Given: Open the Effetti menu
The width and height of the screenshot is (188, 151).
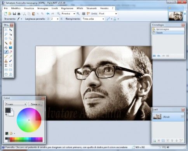Looking at the screenshot, I should (80, 8).
